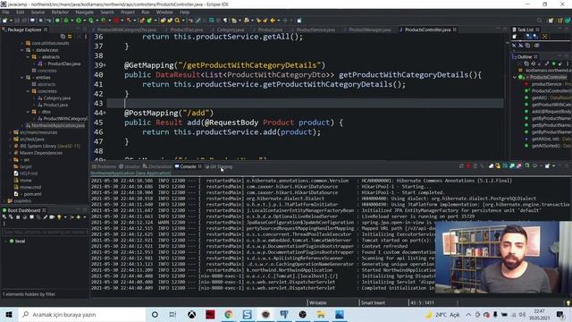This screenshot has width=572, height=322.
Task: Click the ProductDao.java file icon in Package Explorer
Action: point(40,64)
